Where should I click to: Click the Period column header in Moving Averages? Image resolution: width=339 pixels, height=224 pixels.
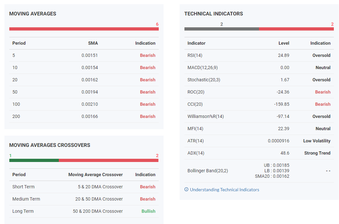coord(19,43)
